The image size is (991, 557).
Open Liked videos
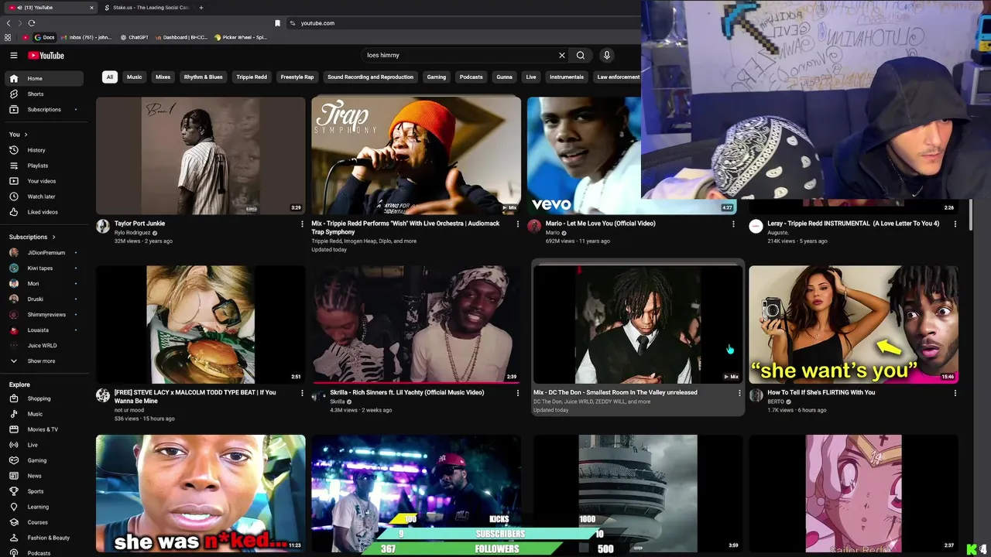coord(44,212)
